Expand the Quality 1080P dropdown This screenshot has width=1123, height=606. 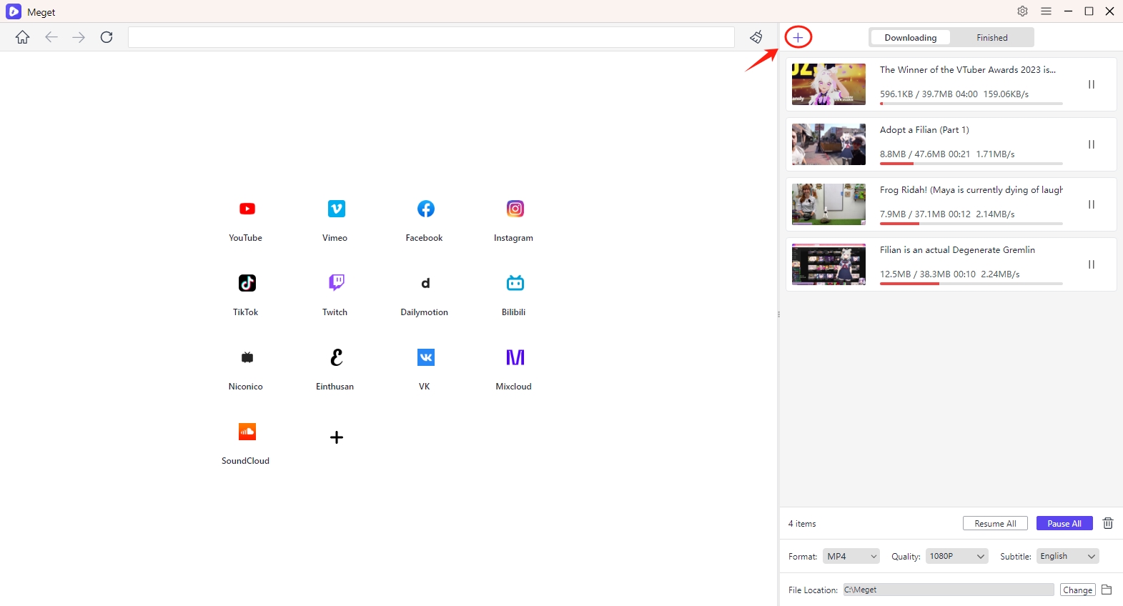tap(956, 556)
